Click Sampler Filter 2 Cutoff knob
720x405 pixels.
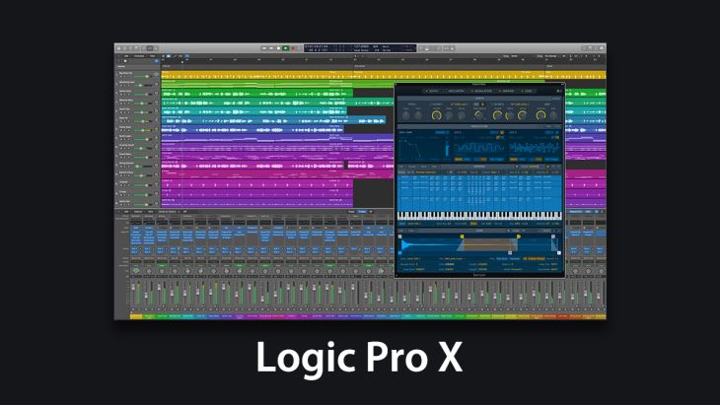pyautogui.click(x=497, y=115)
